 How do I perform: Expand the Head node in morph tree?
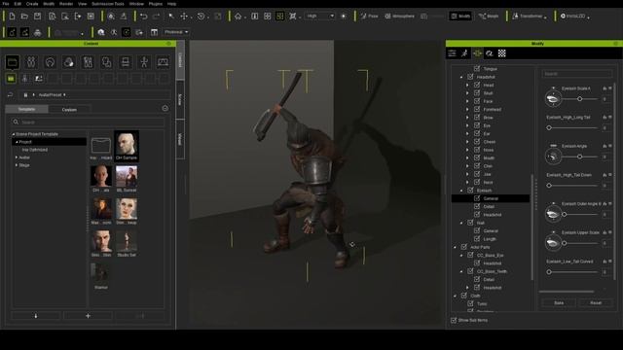tap(467, 85)
